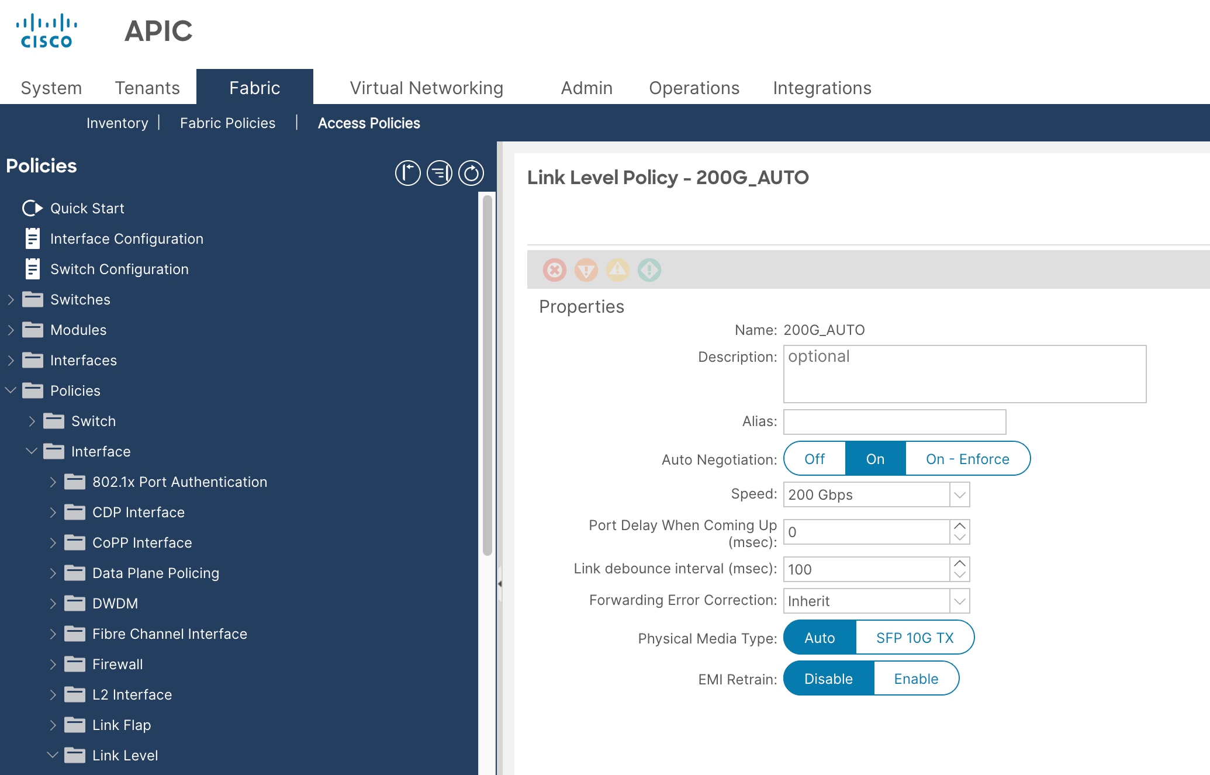Click the major fault orange icon
The width and height of the screenshot is (1210, 775).
(x=586, y=270)
